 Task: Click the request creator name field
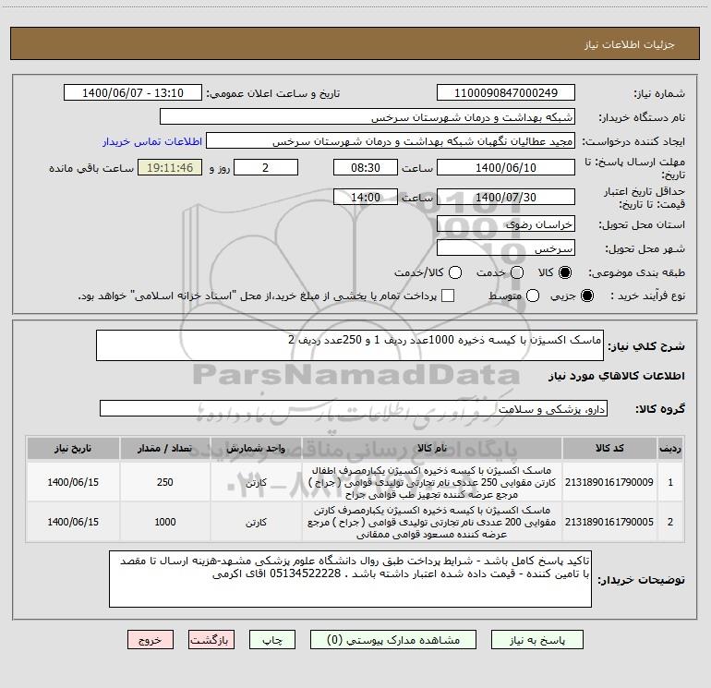(x=391, y=141)
